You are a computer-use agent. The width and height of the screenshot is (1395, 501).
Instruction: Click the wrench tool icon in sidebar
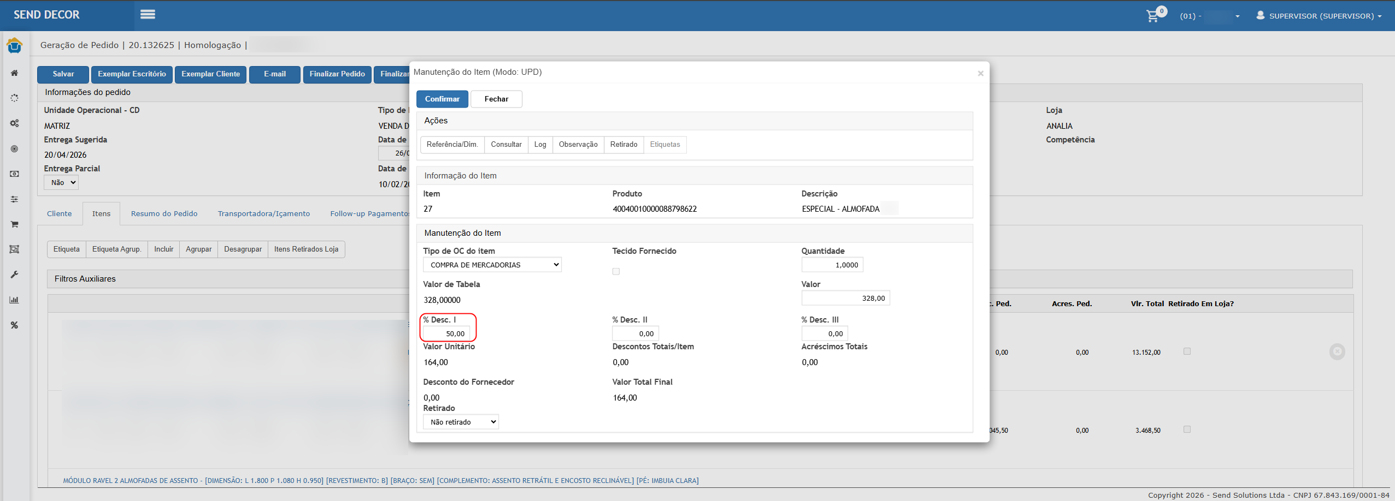coord(14,275)
